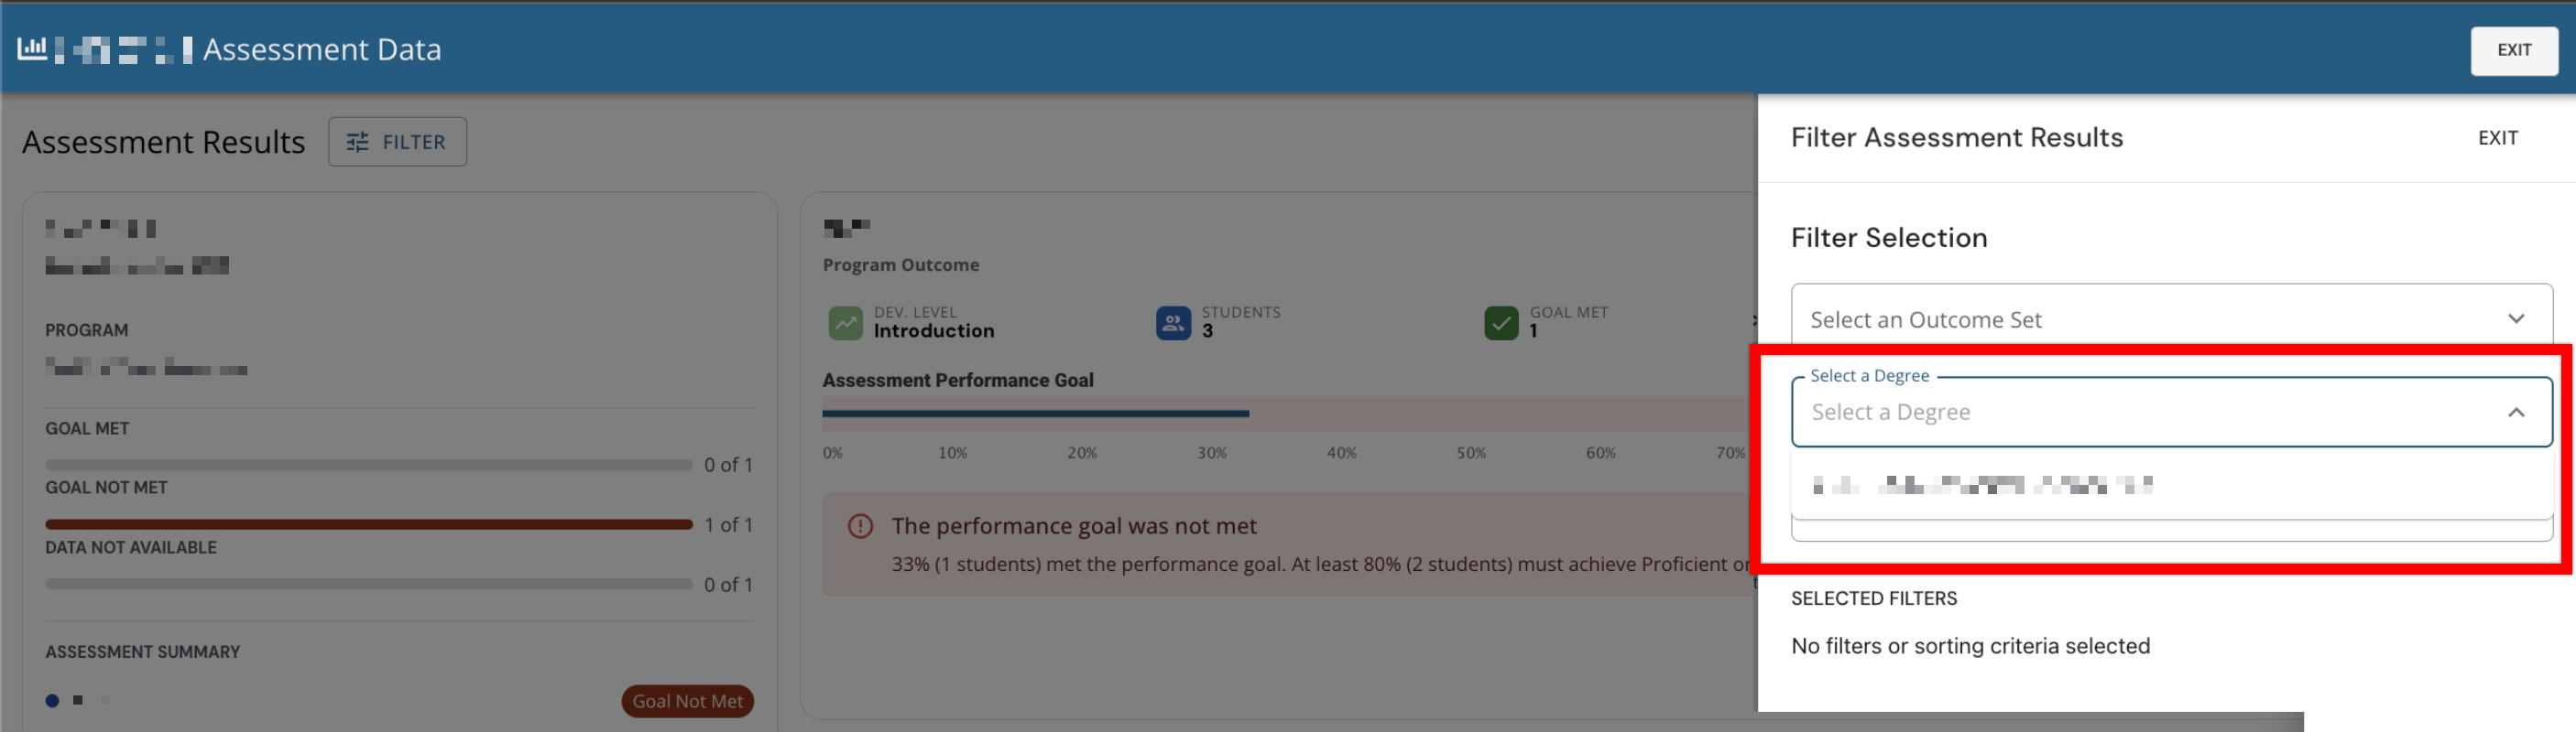
Task: Open the FILTER button beside Assessment Results
Action: (397, 142)
